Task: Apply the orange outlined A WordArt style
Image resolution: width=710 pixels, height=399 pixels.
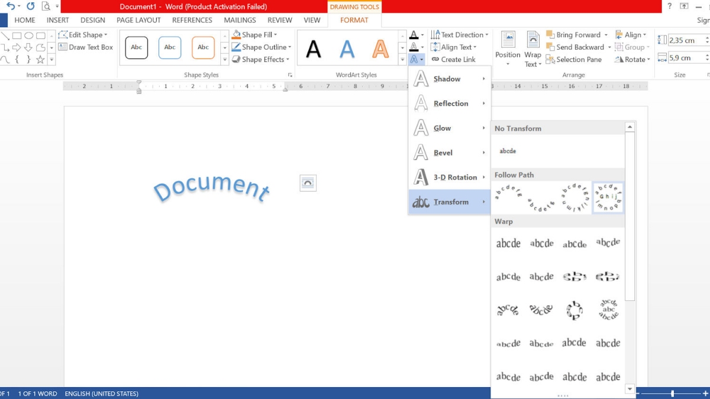Action: (x=380, y=48)
